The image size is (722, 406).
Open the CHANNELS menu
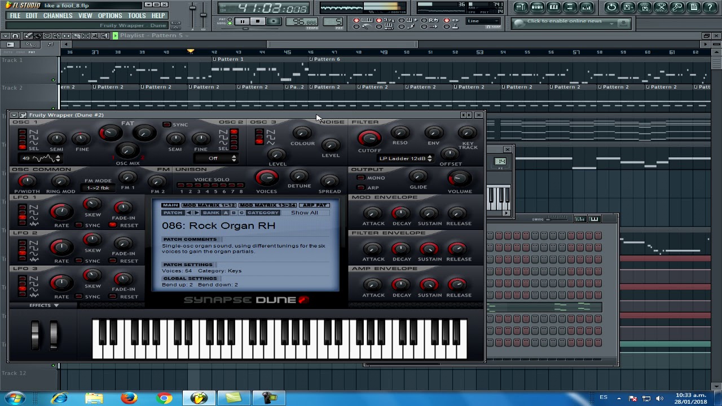58,16
